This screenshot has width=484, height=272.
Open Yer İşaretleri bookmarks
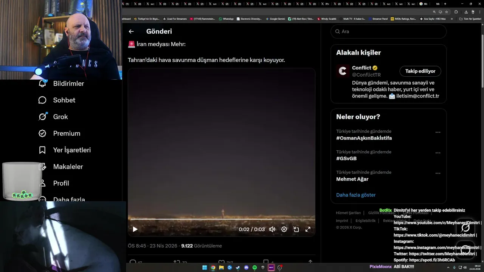pyautogui.click(x=65, y=150)
